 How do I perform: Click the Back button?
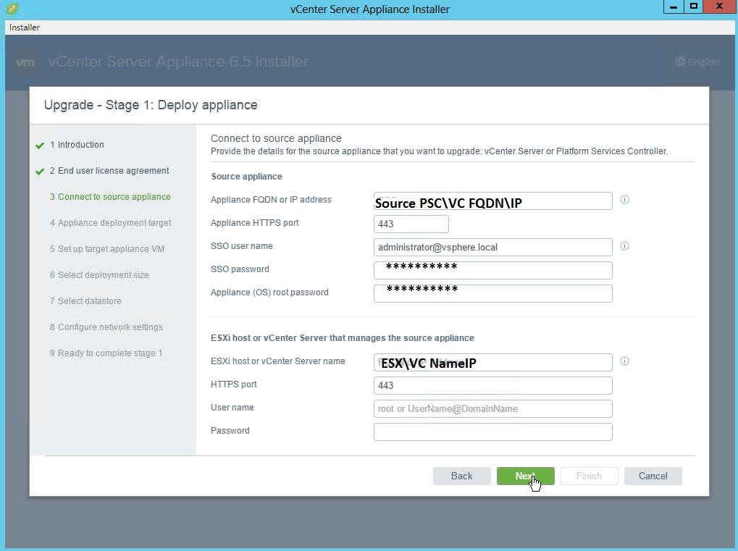[461, 476]
